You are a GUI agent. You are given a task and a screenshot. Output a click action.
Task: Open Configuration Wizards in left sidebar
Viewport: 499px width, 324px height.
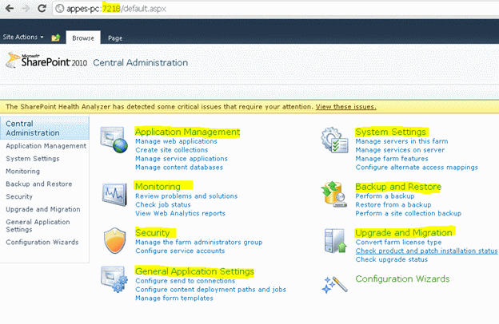[x=42, y=242]
